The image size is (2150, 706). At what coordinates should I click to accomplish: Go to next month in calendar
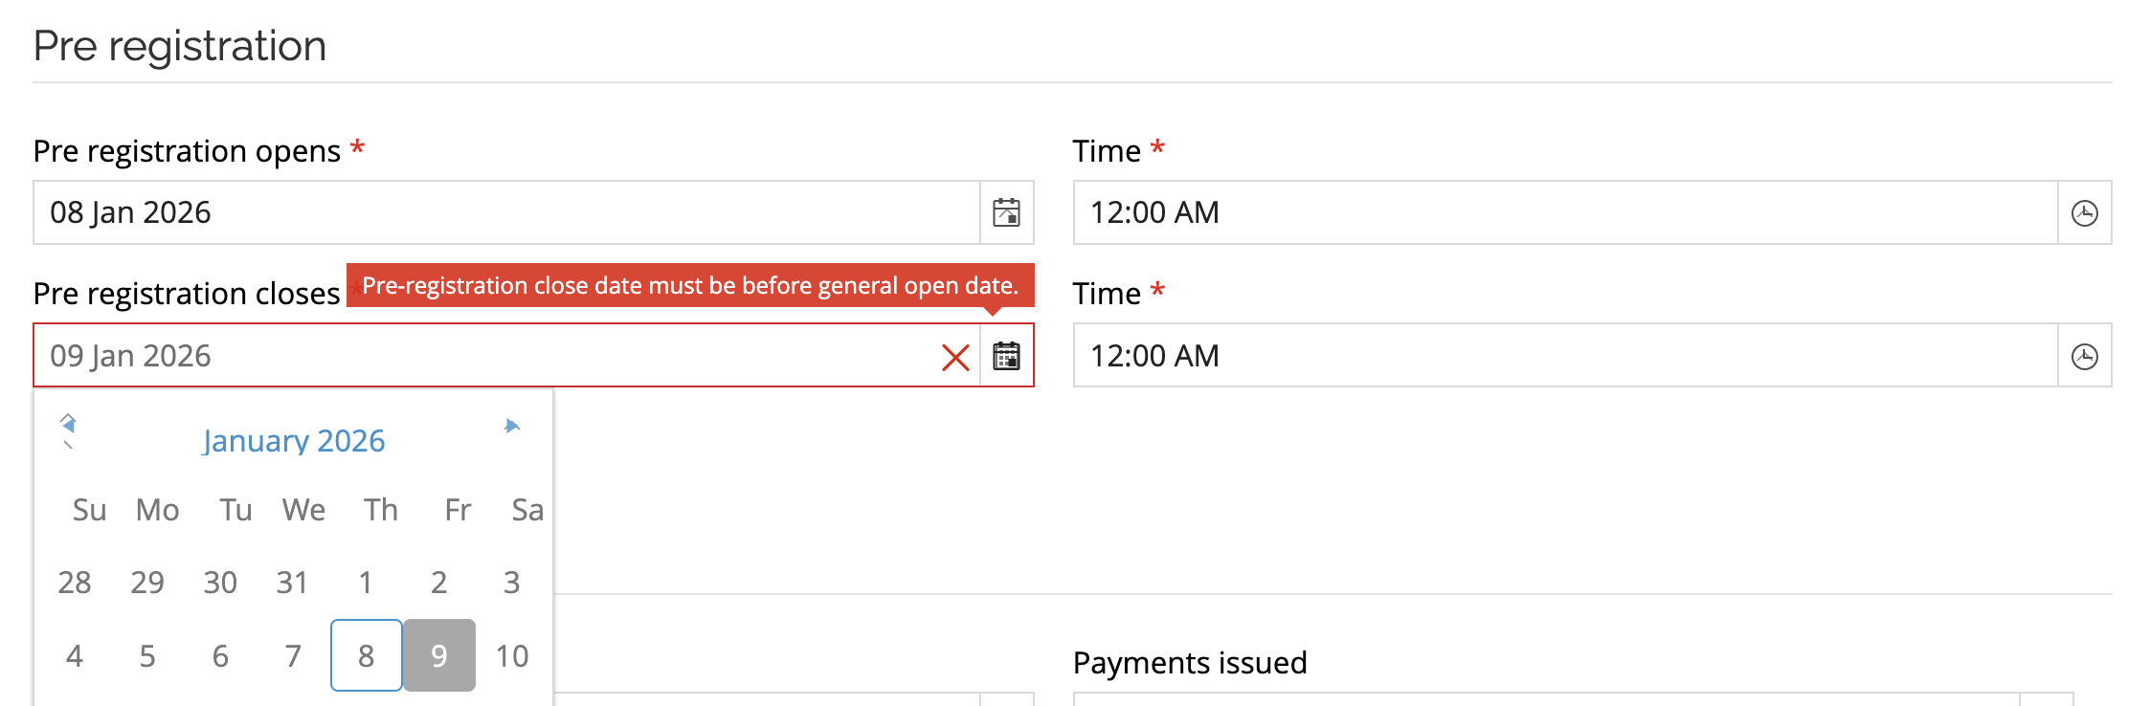pos(512,426)
